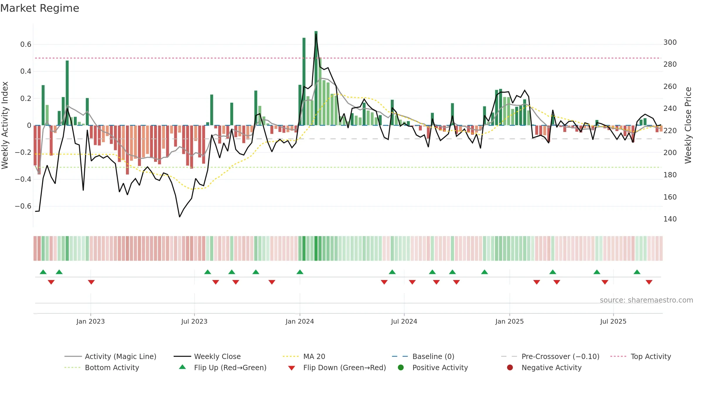Click the 280 price tick label
This screenshot has height=395, width=703.
point(670,64)
